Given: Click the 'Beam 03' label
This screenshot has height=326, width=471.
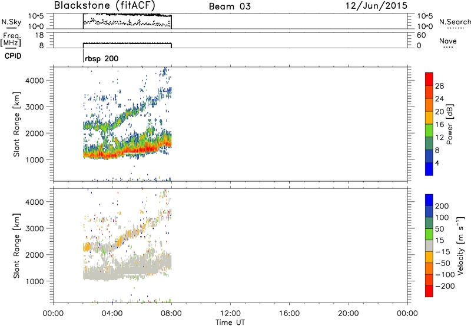Looking at the screenshot, I should pyautogui.click(x=230, y=6).
